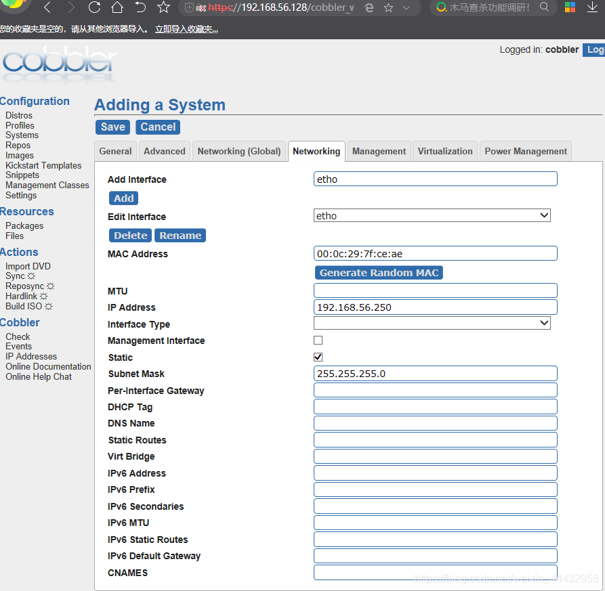Click the Add interface button
The image size is (605, 591).
(123, 198)
